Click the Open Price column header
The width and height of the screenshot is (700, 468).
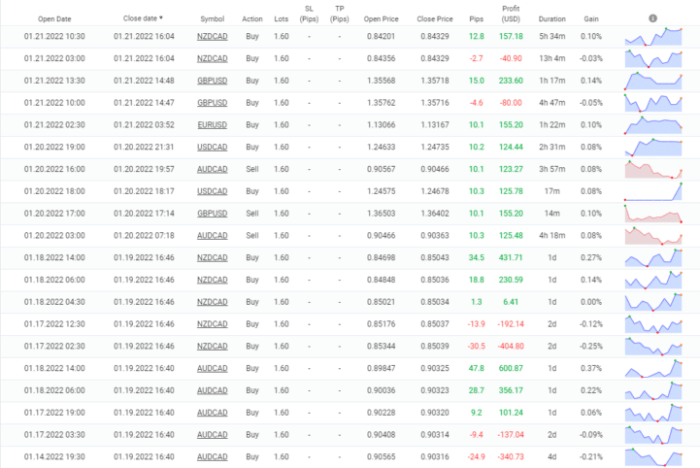tap(380, 18)
